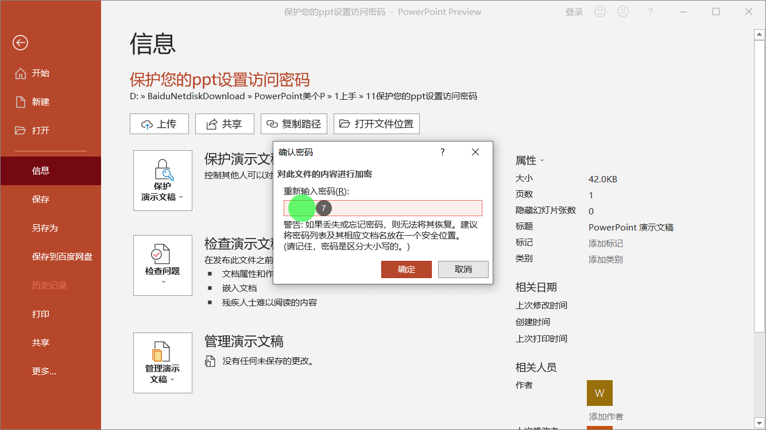Click the author avatar labeled W
Image resolution: width=766 pixels, height=430 pixels.
point(599,393)
